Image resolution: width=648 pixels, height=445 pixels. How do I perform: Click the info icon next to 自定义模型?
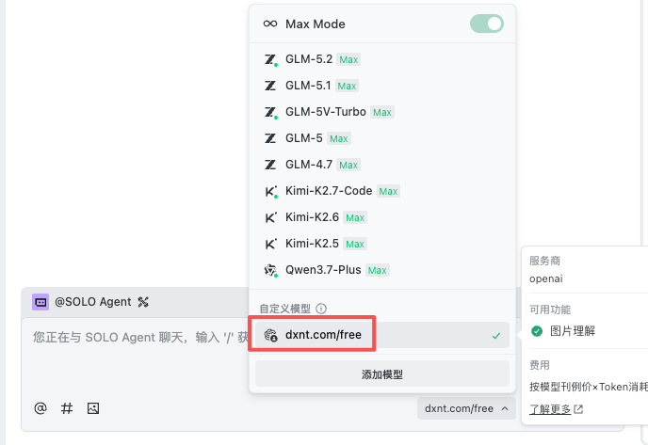point(321,309)
